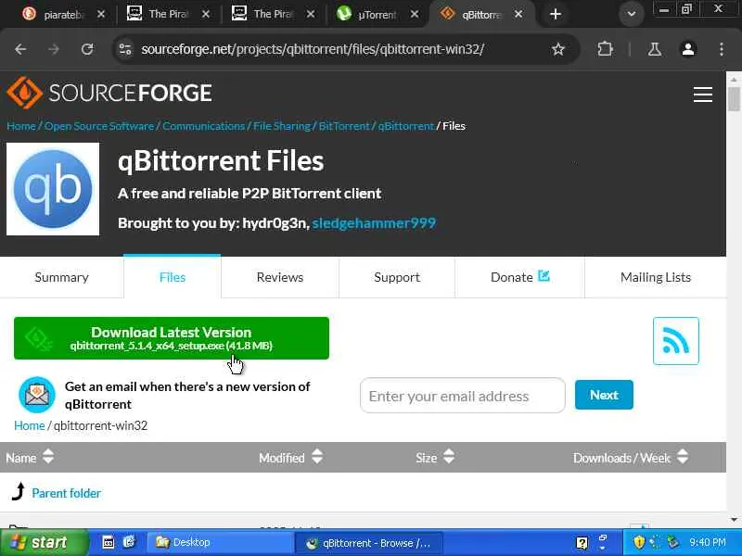Screen dimensions: 742x556
Task: Open the Windows start menu
Action: coord(45,542)
